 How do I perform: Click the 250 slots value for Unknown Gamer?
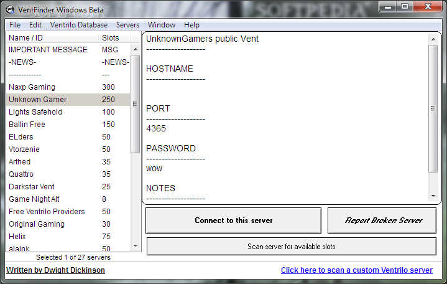[108, 100]
